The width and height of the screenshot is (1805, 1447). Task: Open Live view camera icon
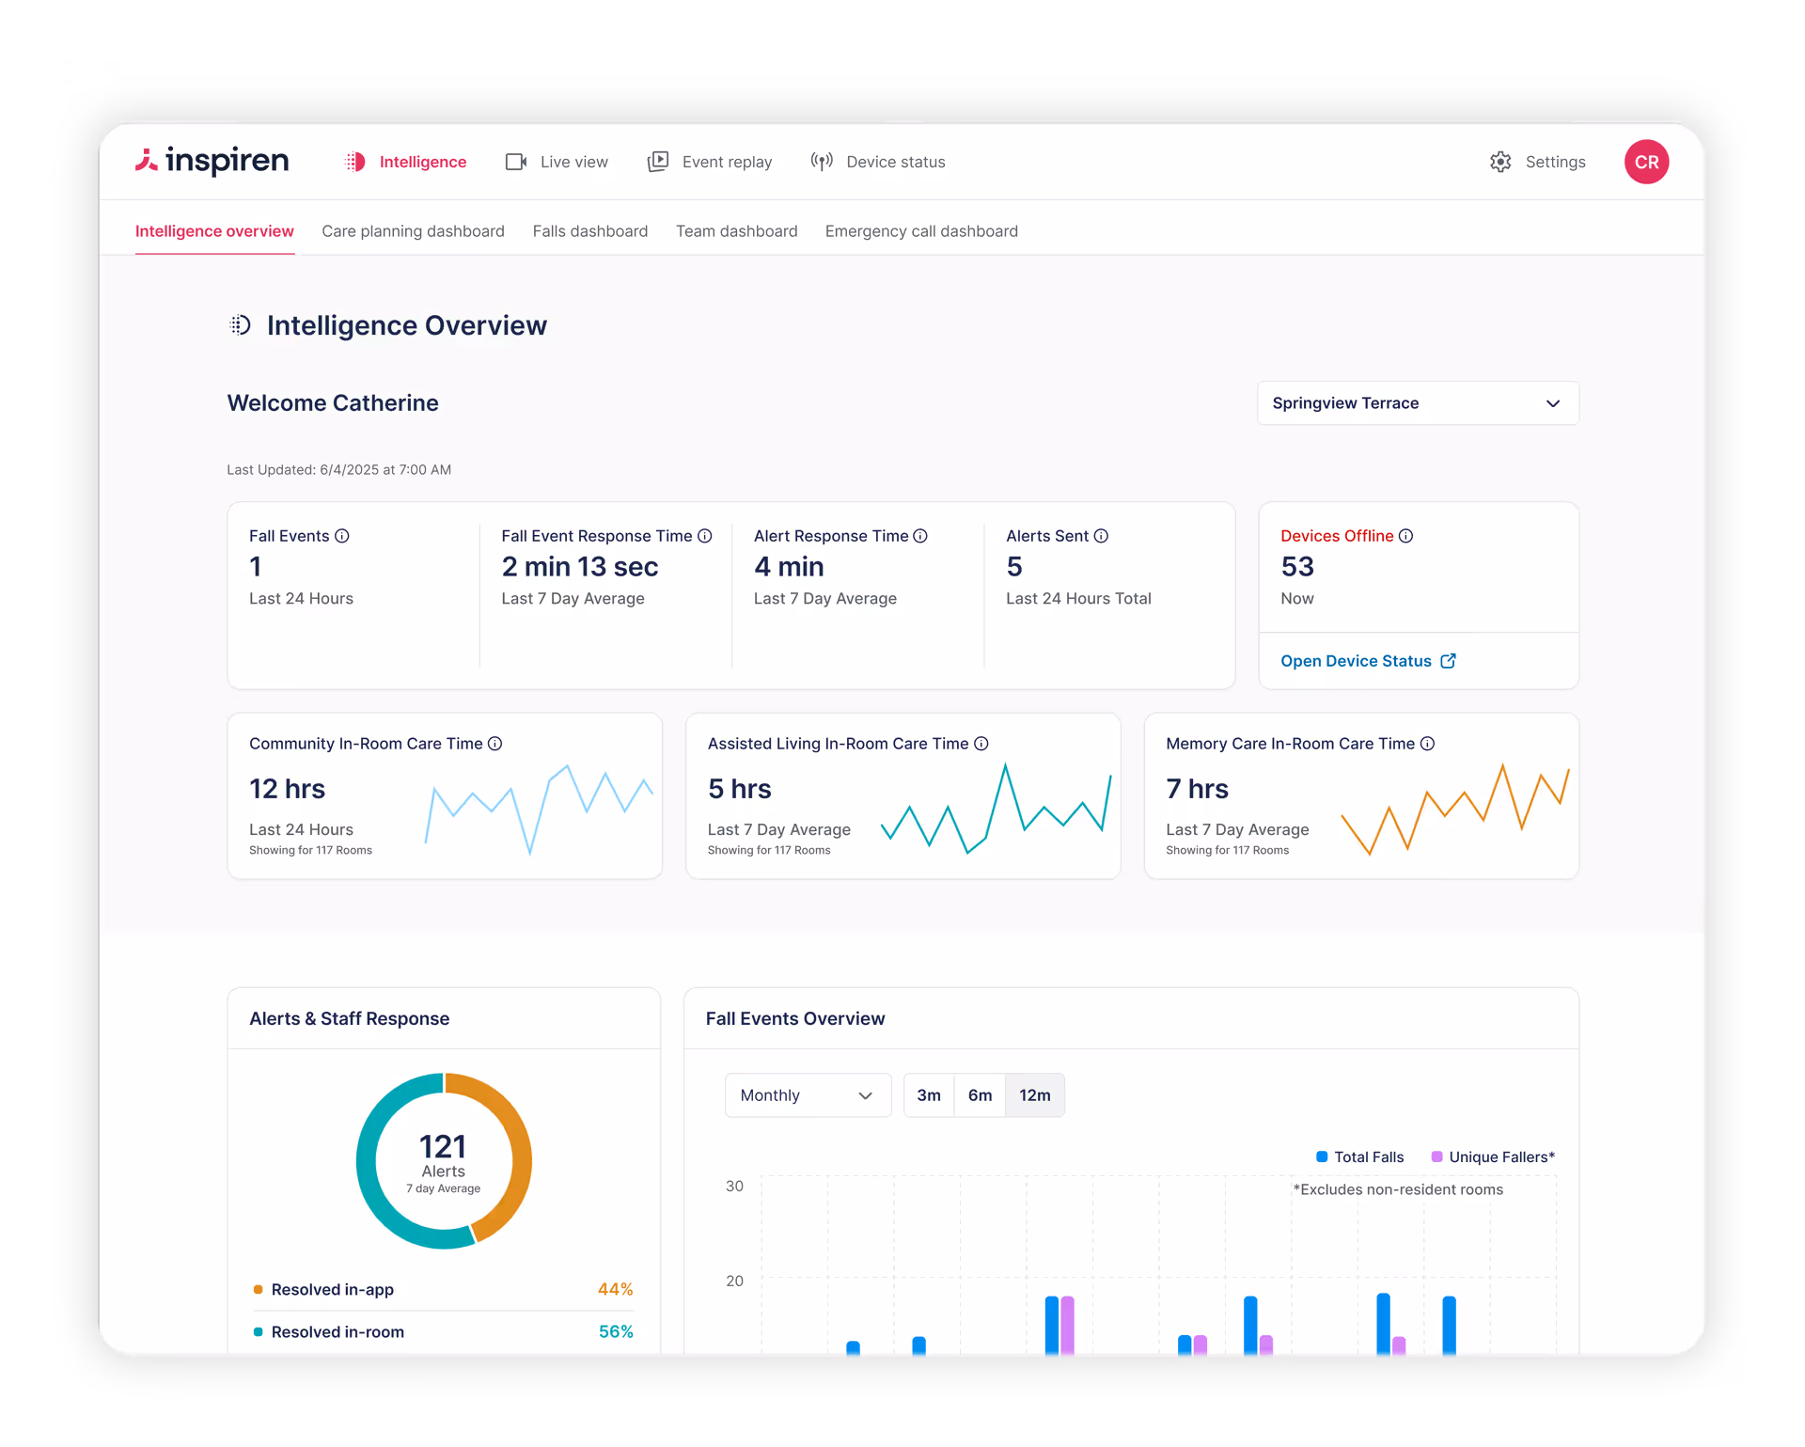click(x=516, y=162)
